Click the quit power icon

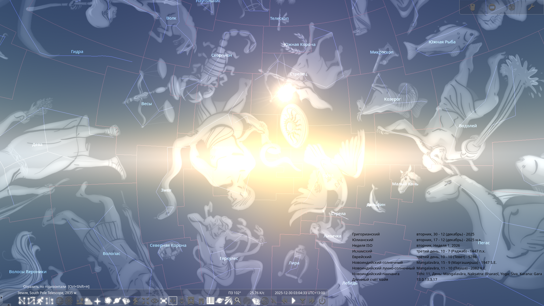[322, 301]
